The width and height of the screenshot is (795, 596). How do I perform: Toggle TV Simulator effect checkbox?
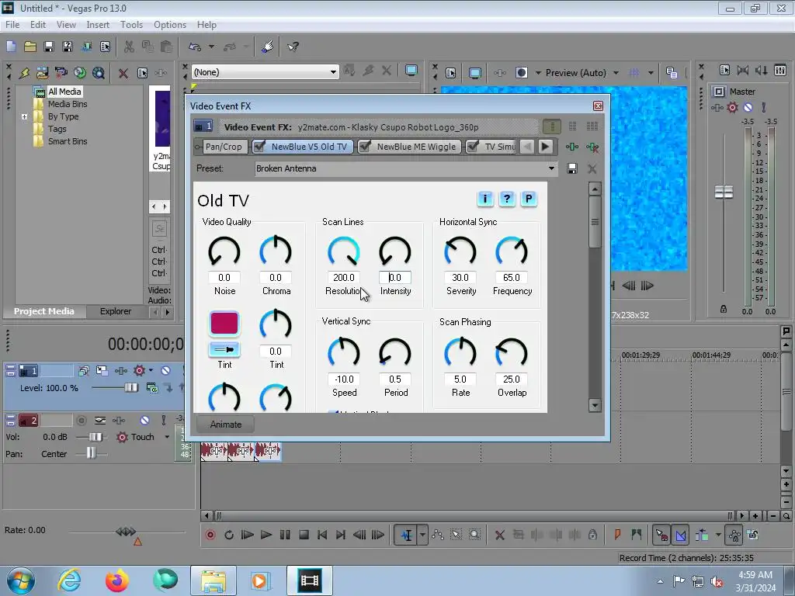pos(473,147)
